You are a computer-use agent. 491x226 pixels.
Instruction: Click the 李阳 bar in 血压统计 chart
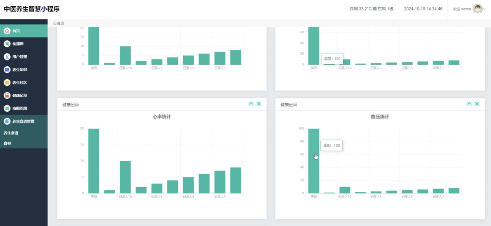point(314,161)
